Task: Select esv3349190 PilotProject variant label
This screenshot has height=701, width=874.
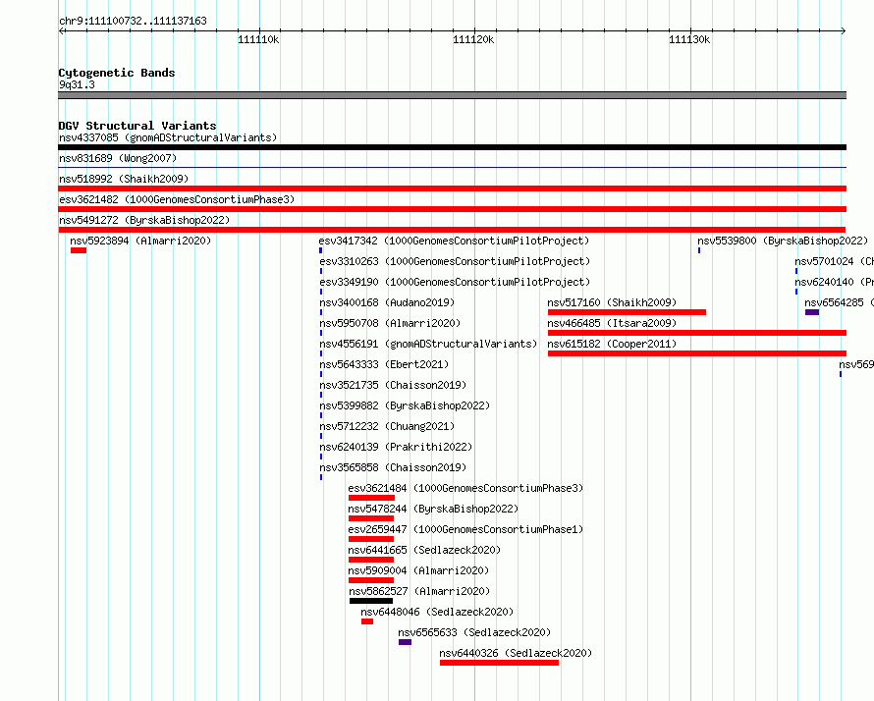Action: pyautogui.click(x=455, y=282)
